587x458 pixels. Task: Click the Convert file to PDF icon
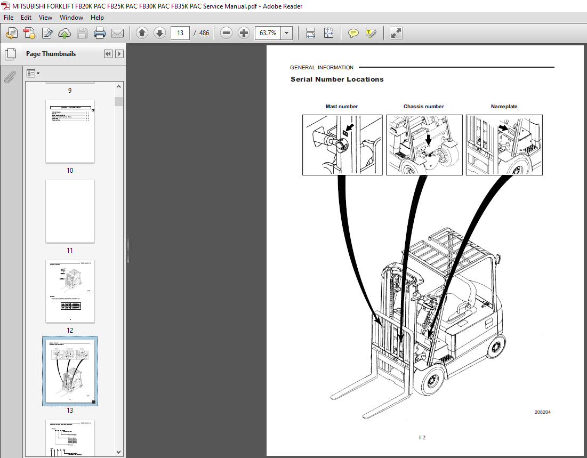click(x=29, y=33)
